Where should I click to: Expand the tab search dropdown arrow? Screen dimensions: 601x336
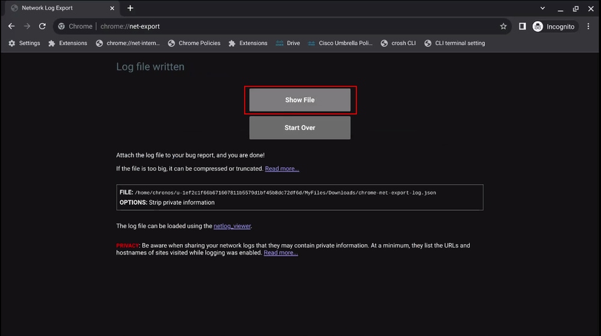click(x=543, y=8)
